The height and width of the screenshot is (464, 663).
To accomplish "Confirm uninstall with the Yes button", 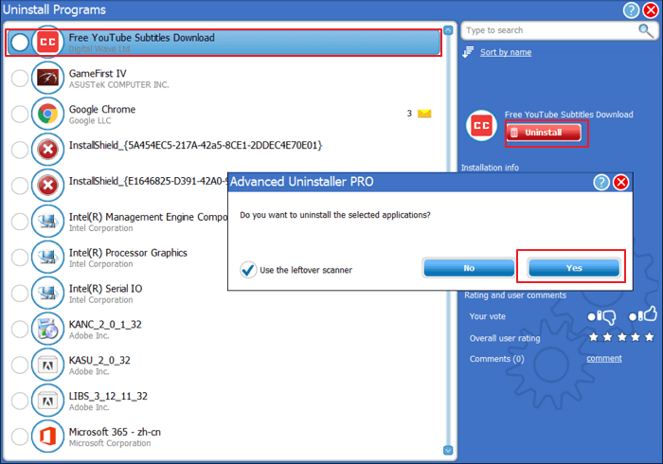I will (x=574, y=267).
